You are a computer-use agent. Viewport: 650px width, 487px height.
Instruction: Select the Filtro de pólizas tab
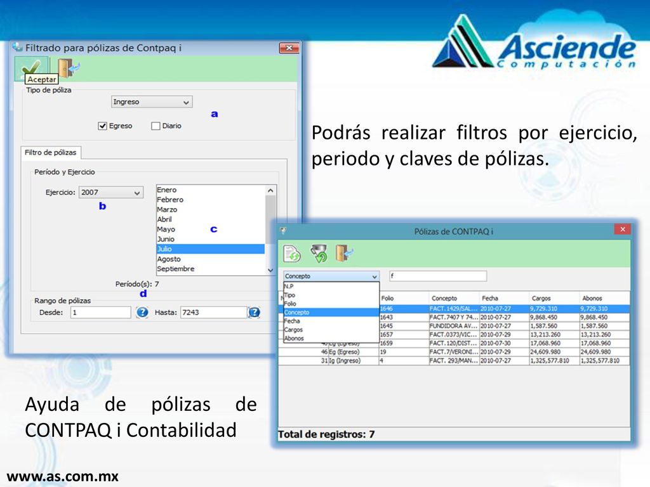51,152
